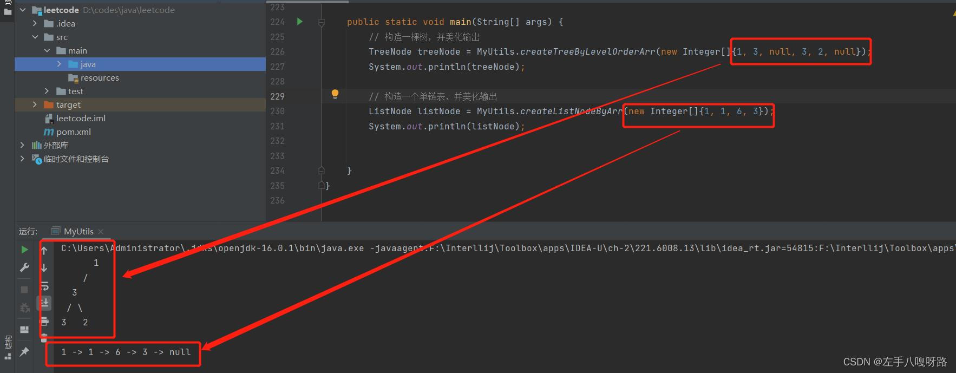Click the 运行: panel label
This screenshot has height=373, width=956.
pyautogui.click(x=28, y=231)
